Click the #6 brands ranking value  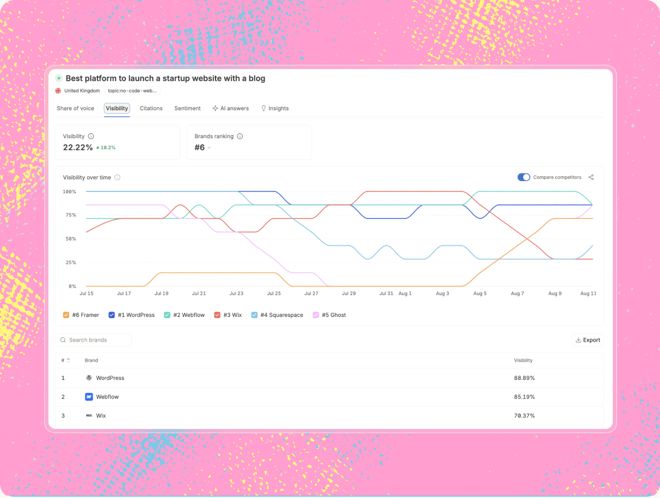[x=200, y=147]
